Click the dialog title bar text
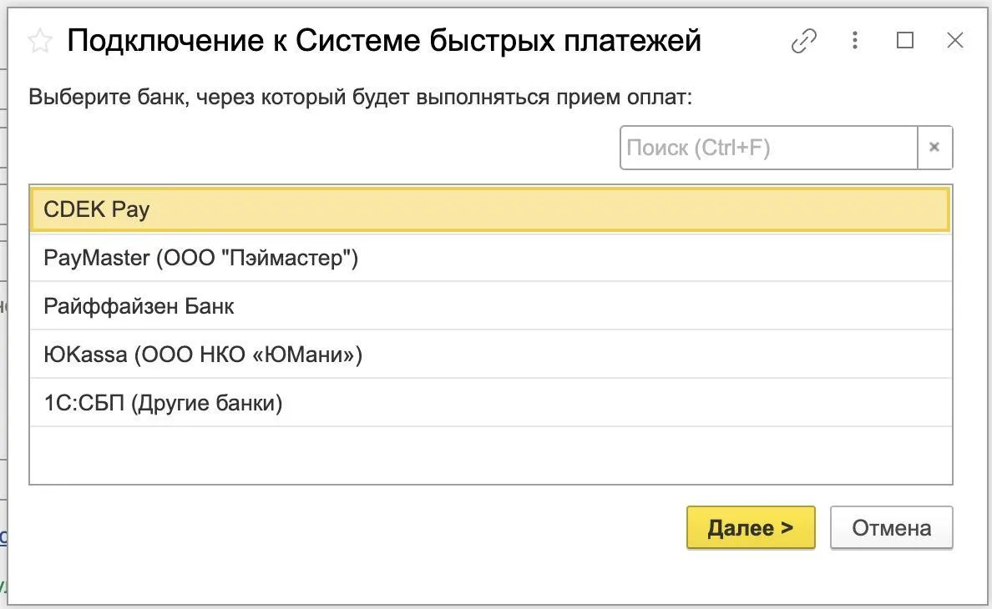Screen dimensions: 992x609 point(384,41)
